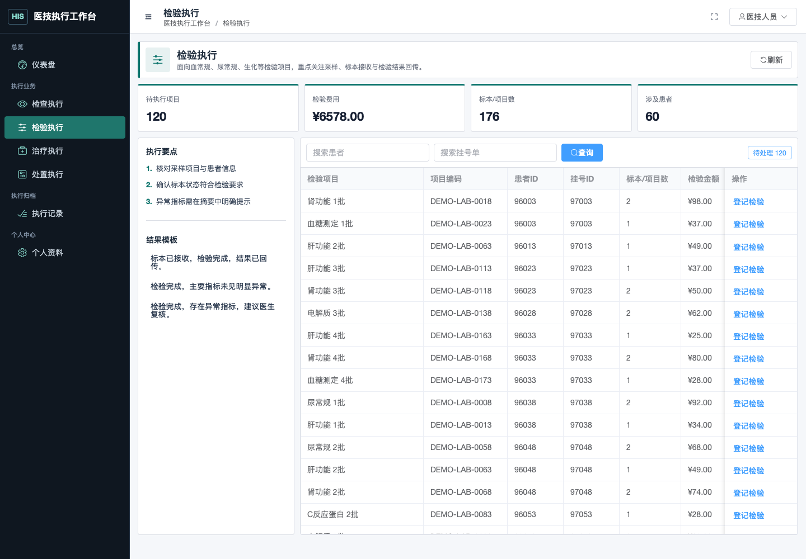Collapse the sidebar with the hamburger icon
Image resolution: width=806 pixels, height=559 pixels.
coord(148,17)
